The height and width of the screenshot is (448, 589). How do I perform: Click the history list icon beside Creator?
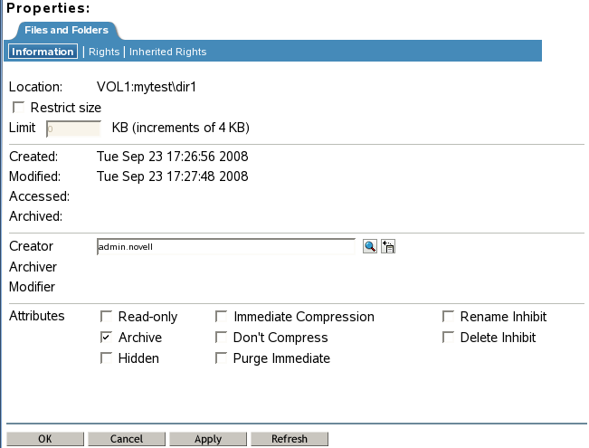point(389,245)
